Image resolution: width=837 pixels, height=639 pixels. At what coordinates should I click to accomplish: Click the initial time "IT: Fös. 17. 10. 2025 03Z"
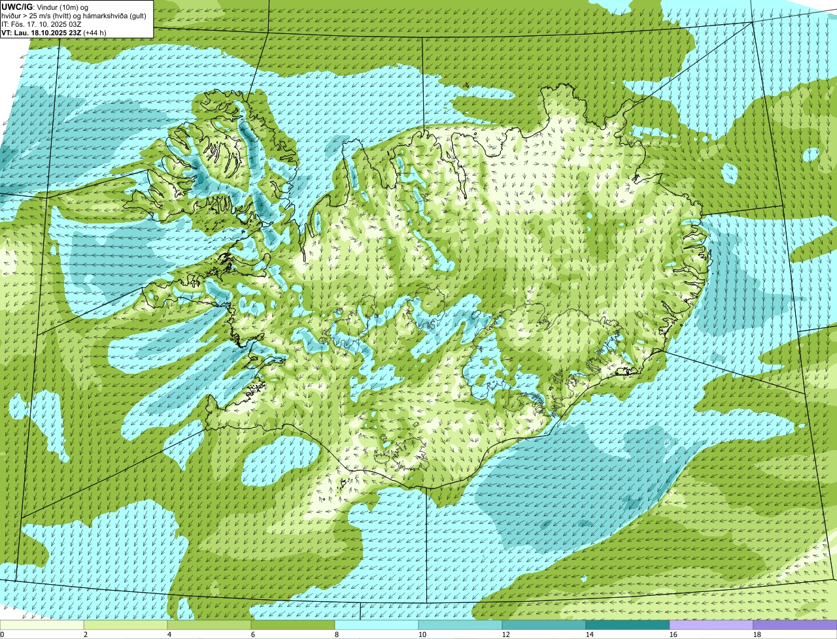tap(42, 24)
